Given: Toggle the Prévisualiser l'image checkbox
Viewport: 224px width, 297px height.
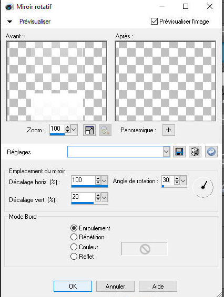Looking at the screenshot, I should pyautogui.click(x=154, y=21).
